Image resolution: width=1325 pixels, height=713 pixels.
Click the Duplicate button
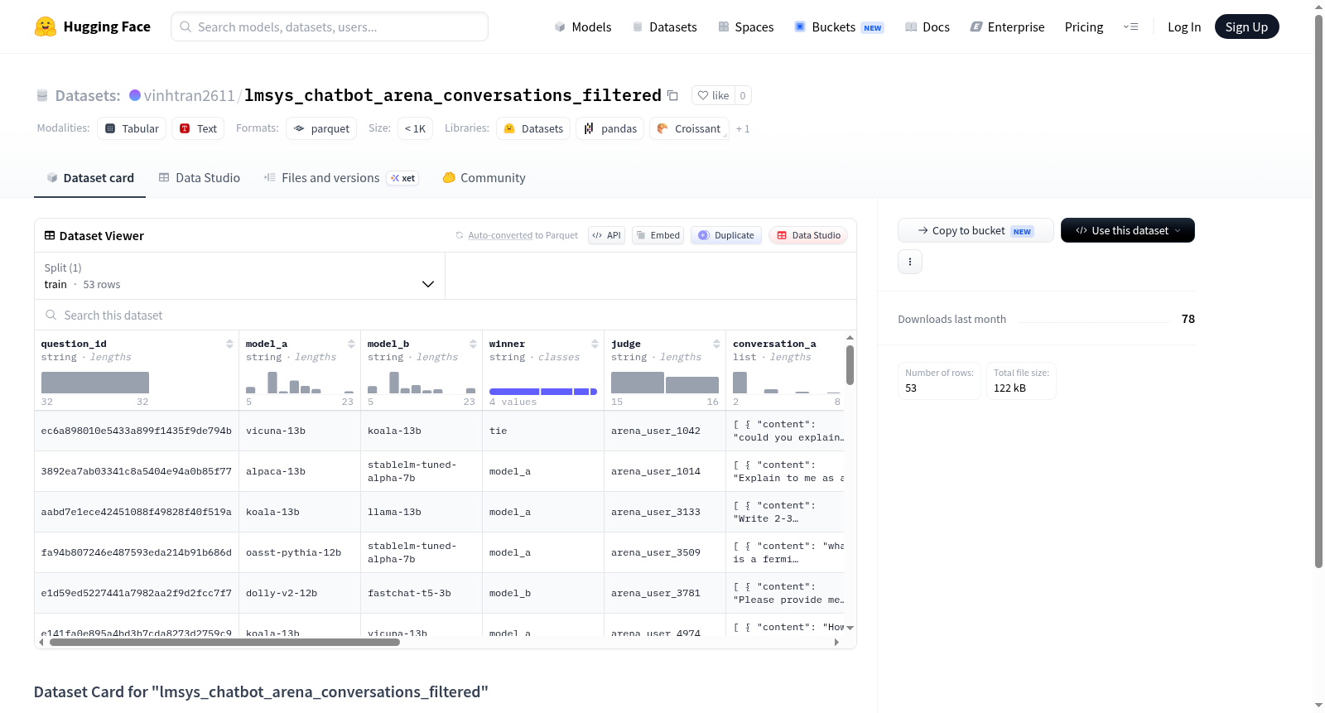(726, 235)
